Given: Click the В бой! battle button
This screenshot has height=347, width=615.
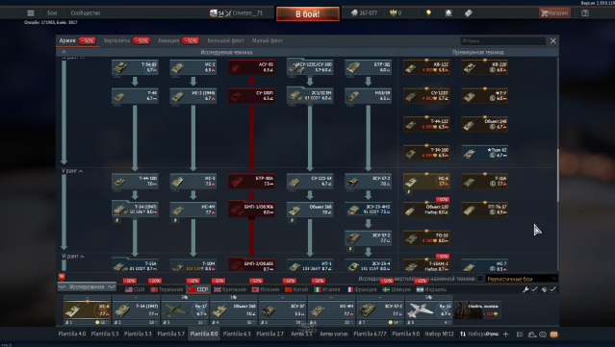Looking at the screenshot, I should click(x=308, y=14).
